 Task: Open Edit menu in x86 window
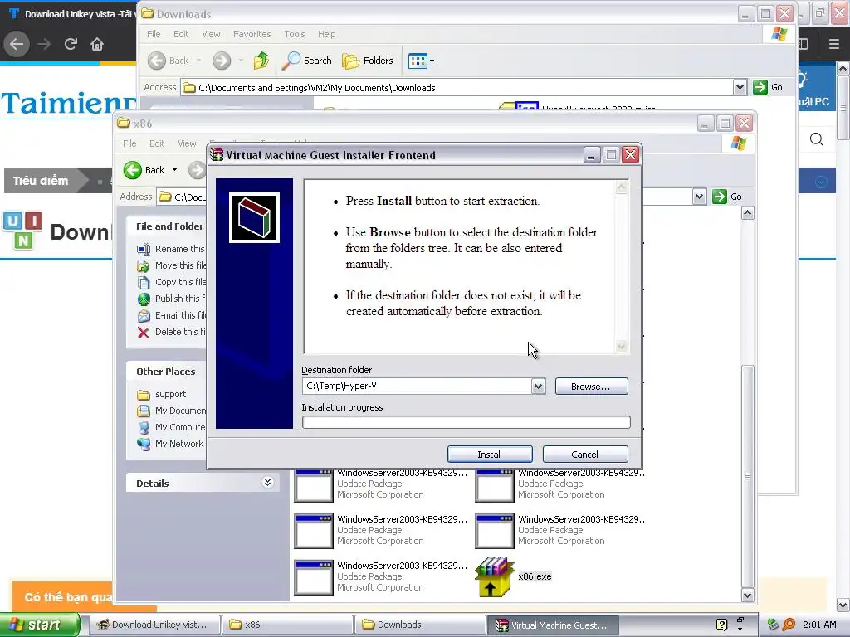point(157,143)
